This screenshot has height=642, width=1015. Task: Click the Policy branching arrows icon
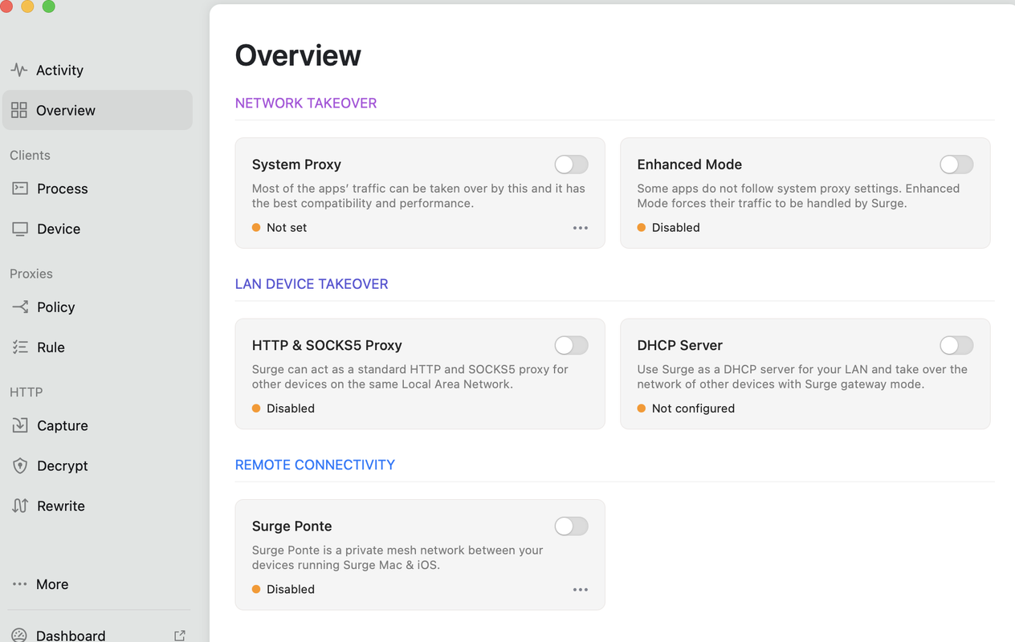[x=20, y=307]
